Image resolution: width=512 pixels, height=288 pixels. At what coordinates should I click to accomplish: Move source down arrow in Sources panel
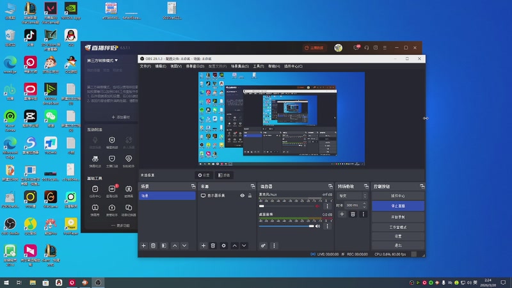244,246
